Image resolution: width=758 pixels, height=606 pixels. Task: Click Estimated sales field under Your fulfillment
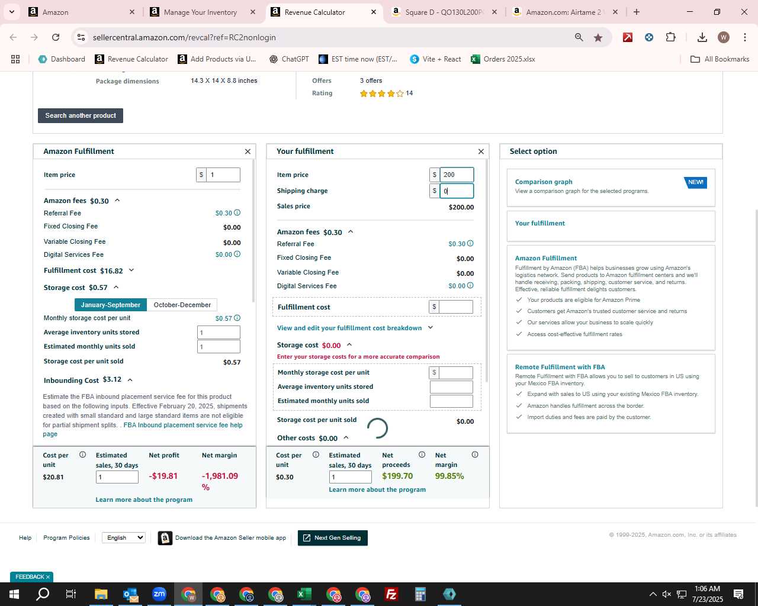click(x=351, y=477)
